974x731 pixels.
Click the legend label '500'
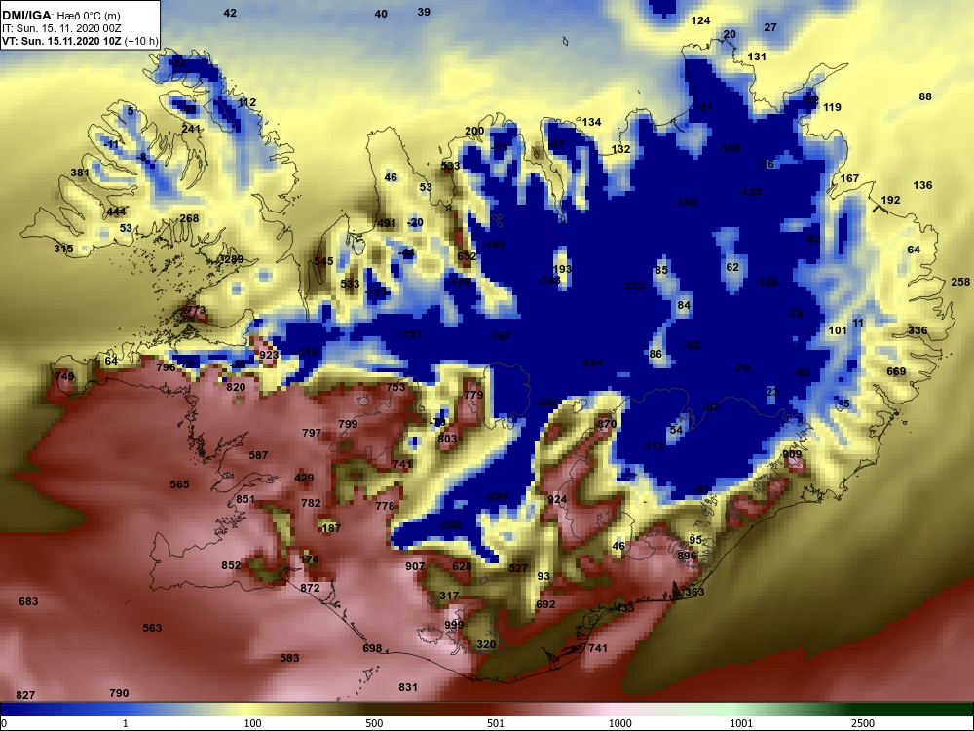click(x=374, y=723)
